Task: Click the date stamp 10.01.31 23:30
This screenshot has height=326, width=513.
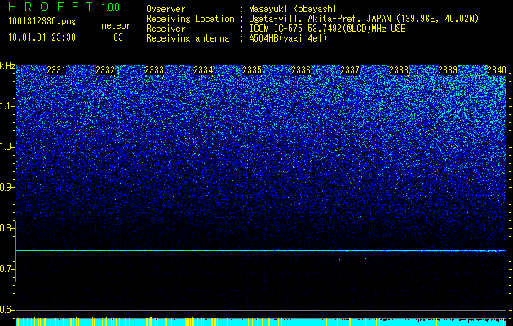Action: [x=42, y=37]
